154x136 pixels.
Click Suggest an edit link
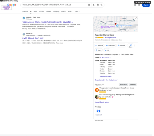tap(99, 80)
